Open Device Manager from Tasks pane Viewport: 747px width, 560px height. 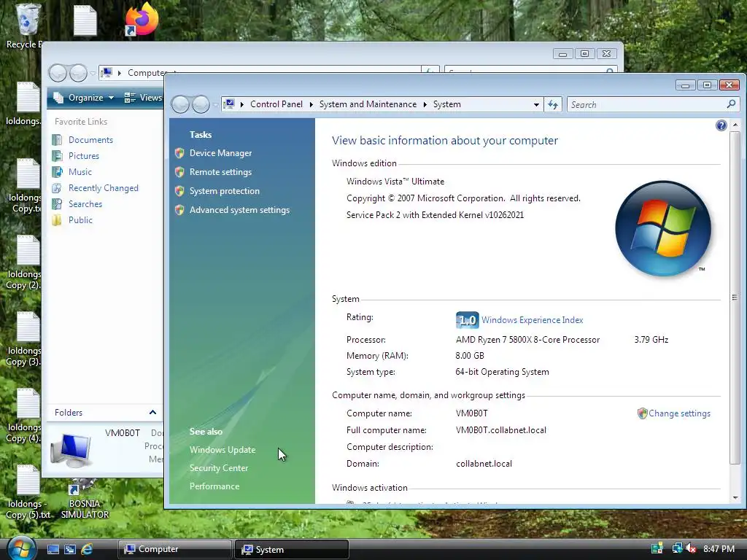(220, 153)
